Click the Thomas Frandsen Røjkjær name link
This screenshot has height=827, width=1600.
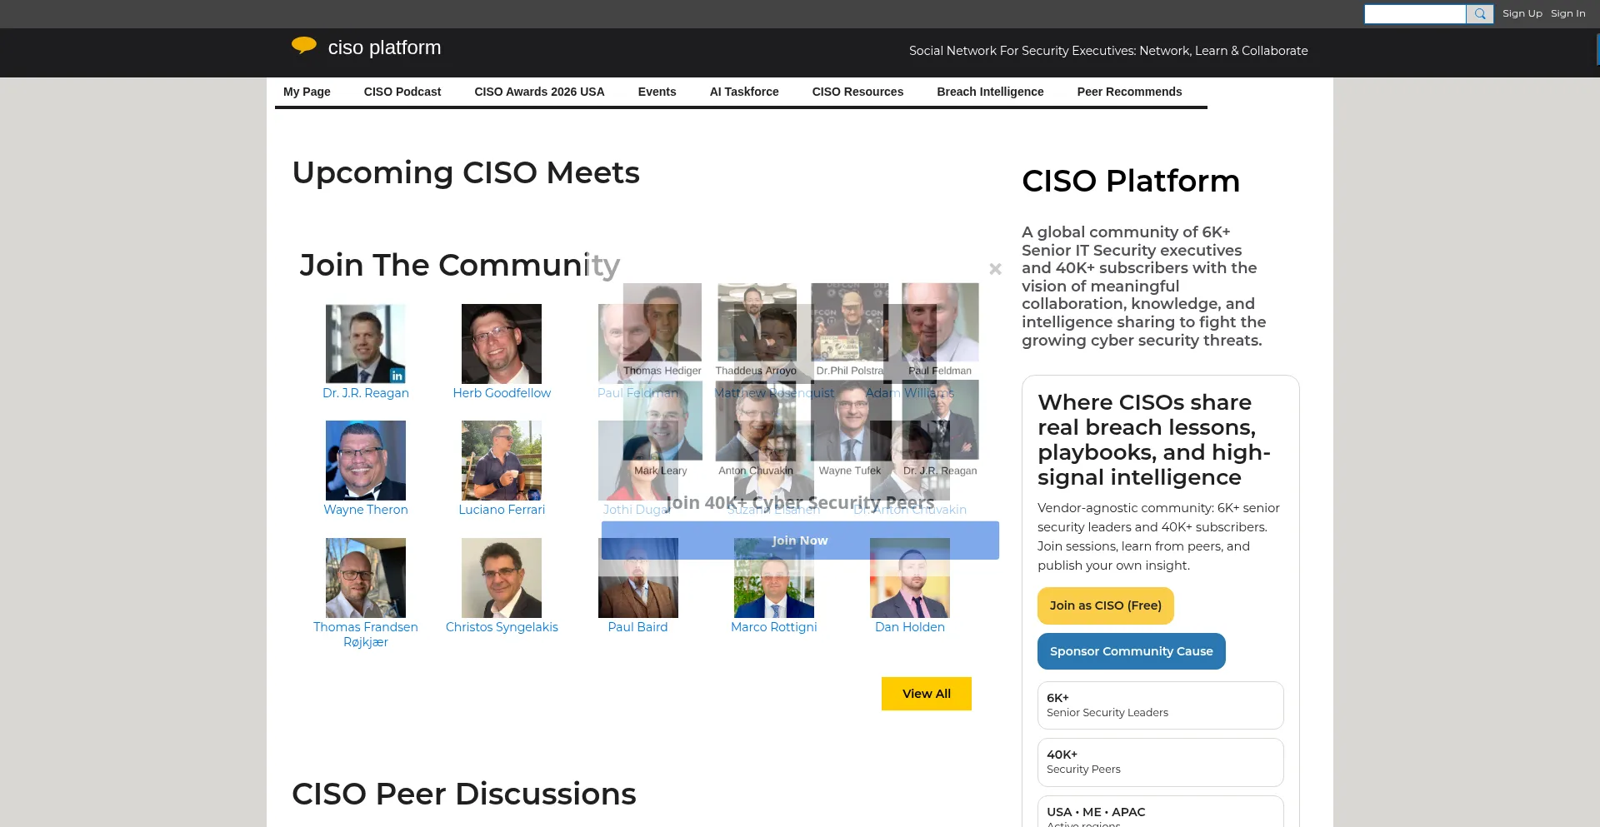(x=366, y=635)
